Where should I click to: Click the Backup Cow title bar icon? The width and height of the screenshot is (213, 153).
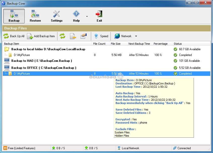(x=4, y=3)
